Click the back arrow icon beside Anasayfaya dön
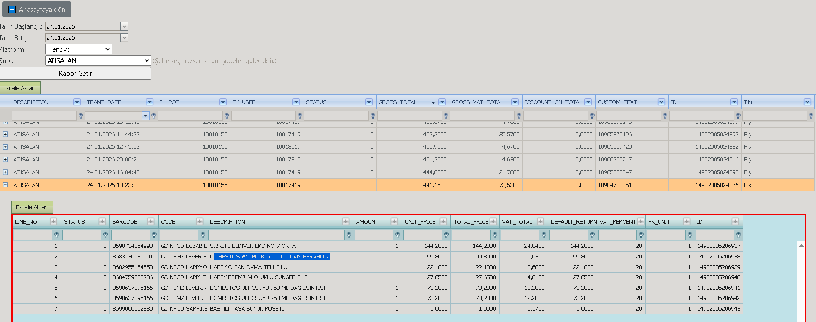Screen dimensions: 816x322 pyautogui.click(x=12, y=9)
